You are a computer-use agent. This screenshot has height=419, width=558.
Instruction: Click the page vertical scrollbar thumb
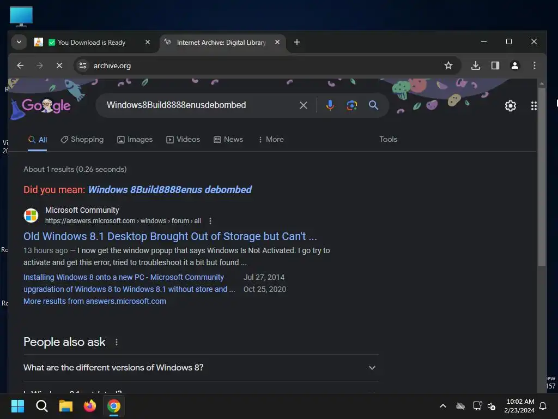542,176
